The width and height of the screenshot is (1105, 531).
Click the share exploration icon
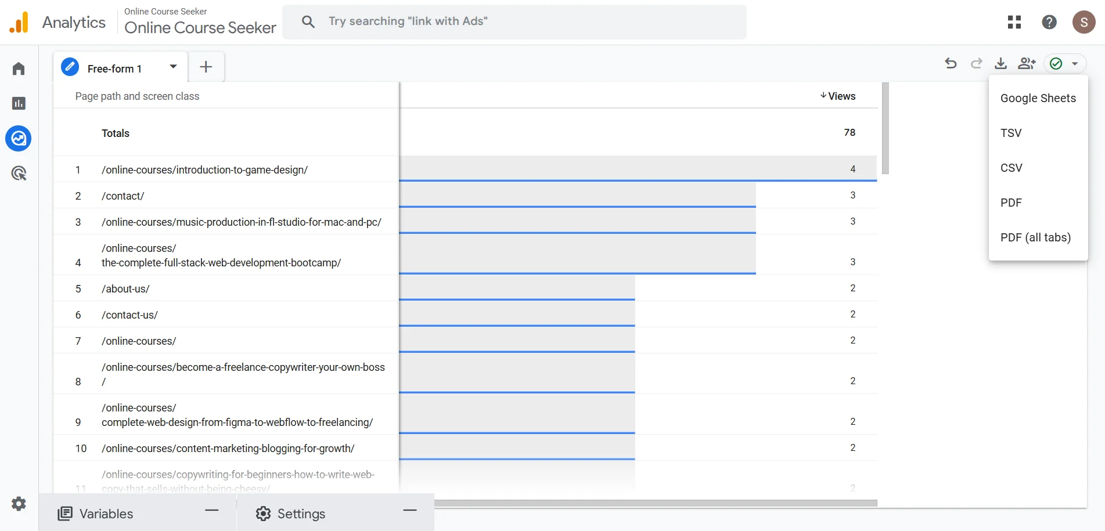[1026, 63]
